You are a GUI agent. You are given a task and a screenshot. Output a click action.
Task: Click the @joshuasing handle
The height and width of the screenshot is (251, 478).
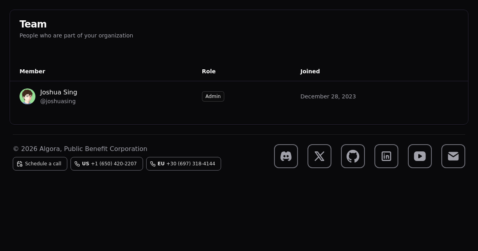tap(58, 101)
